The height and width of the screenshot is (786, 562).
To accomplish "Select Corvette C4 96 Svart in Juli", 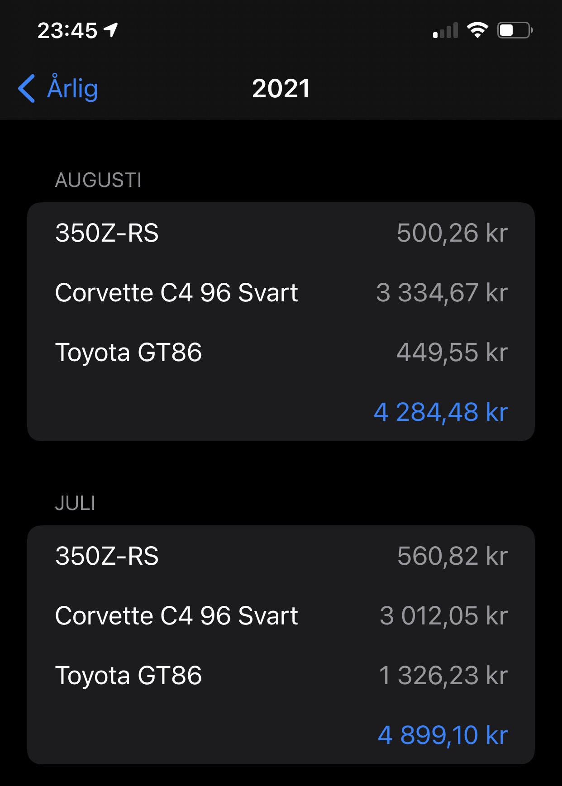I will pyautogui.click(x=281, y=615).
